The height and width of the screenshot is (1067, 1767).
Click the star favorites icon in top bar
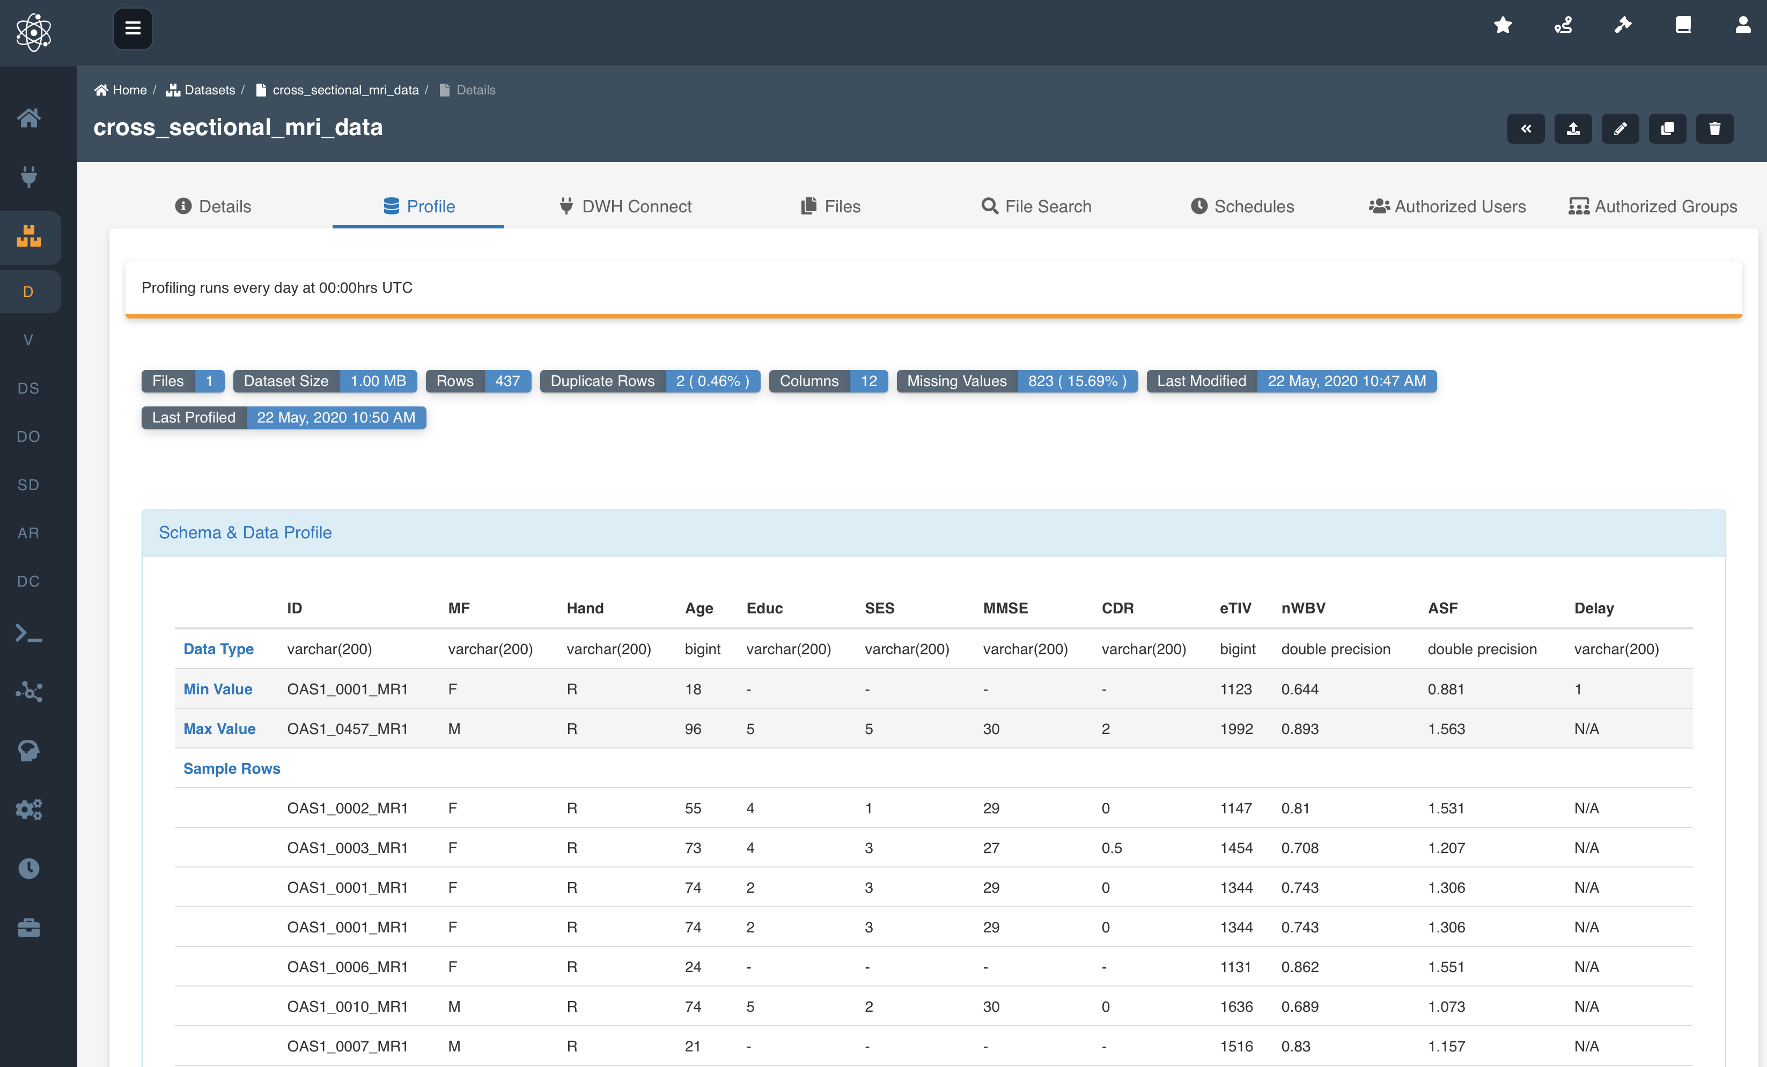pos(1503,25)
